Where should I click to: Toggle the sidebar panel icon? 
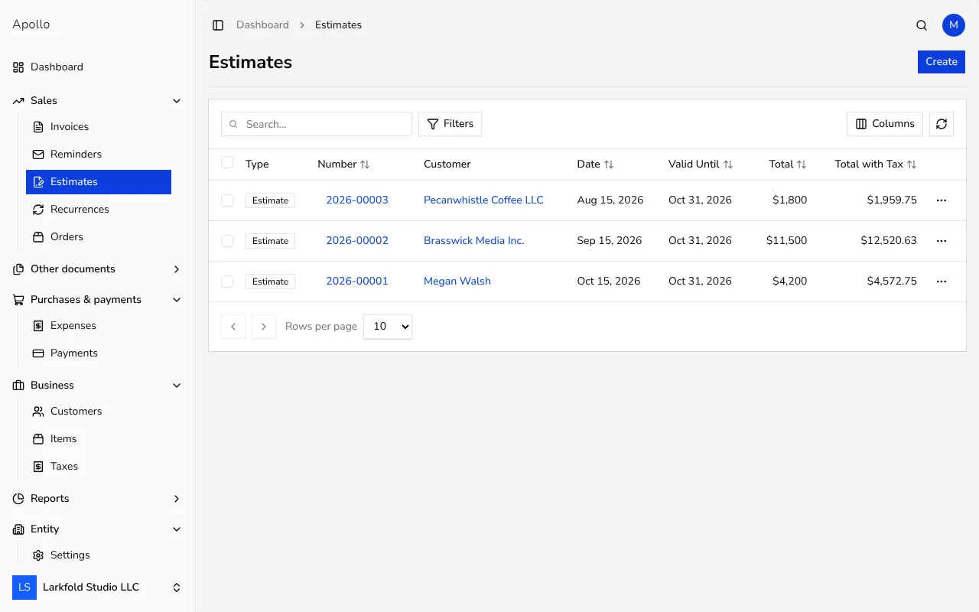pyautogui.click(x=218, y=25)
